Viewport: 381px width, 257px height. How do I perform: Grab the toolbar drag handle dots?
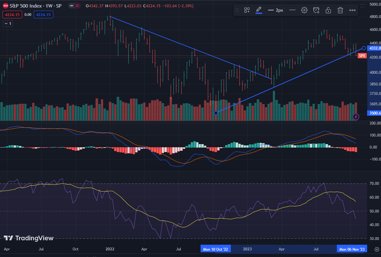click(237, 10)
